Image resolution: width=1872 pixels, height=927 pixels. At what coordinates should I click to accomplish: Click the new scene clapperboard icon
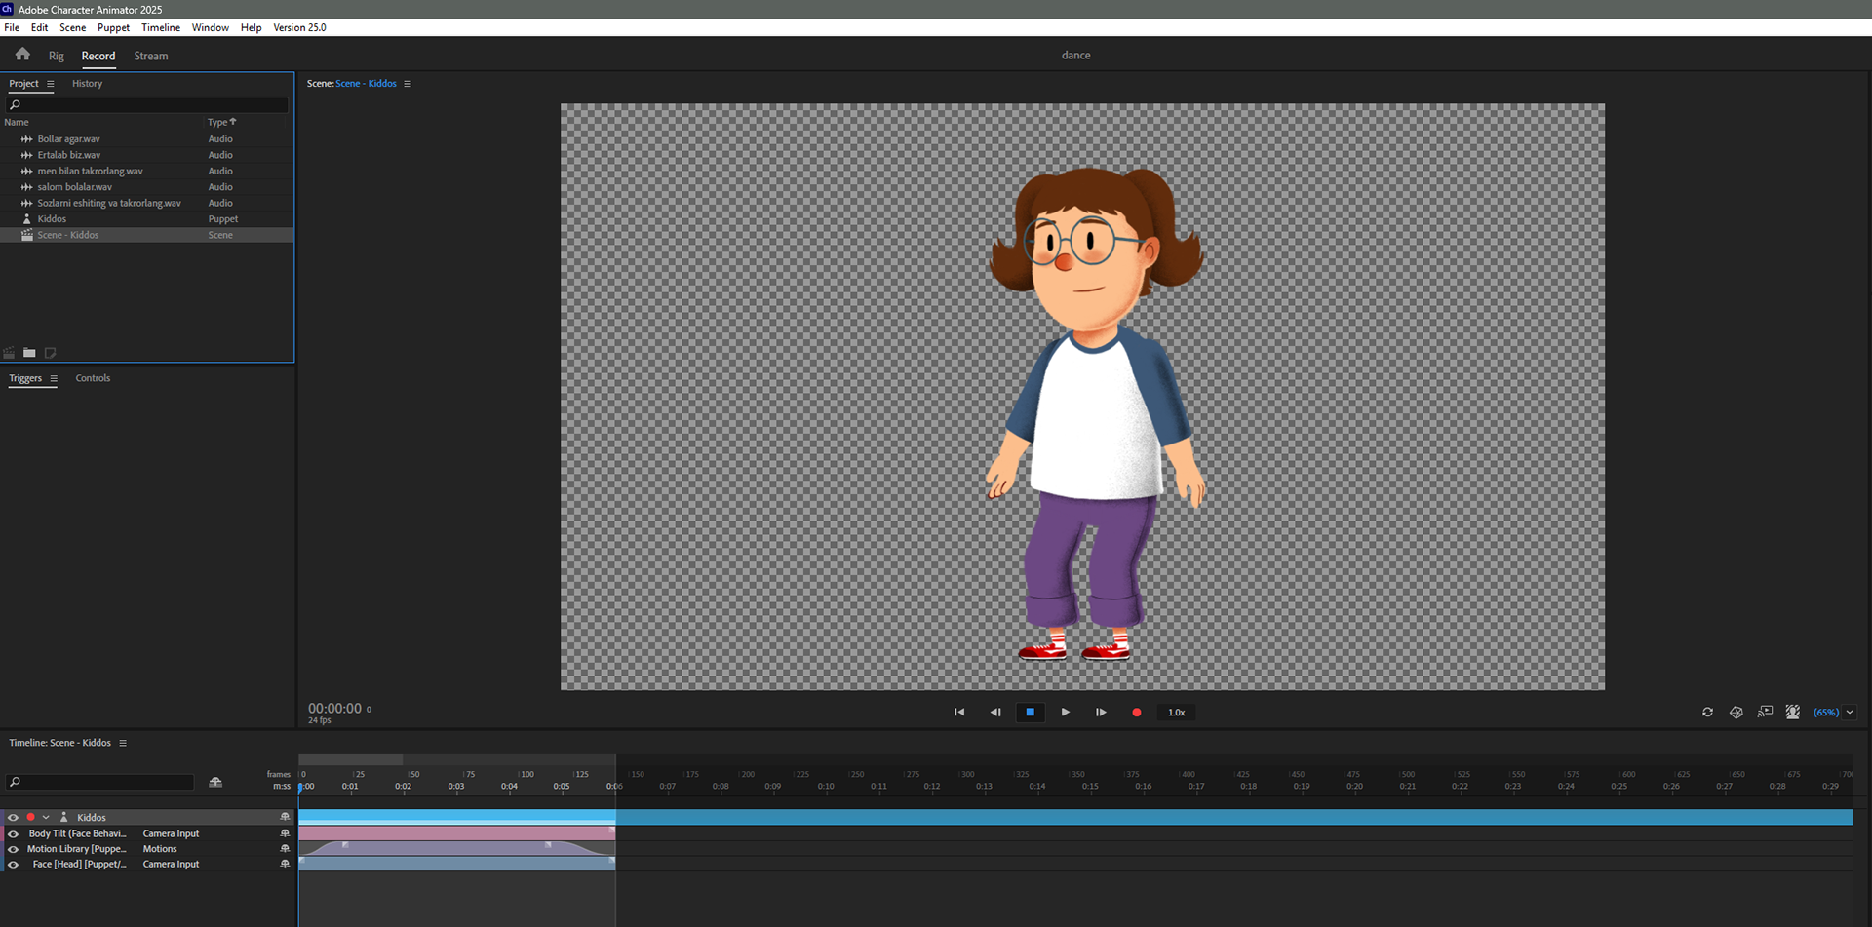click(x=10, y=353)
